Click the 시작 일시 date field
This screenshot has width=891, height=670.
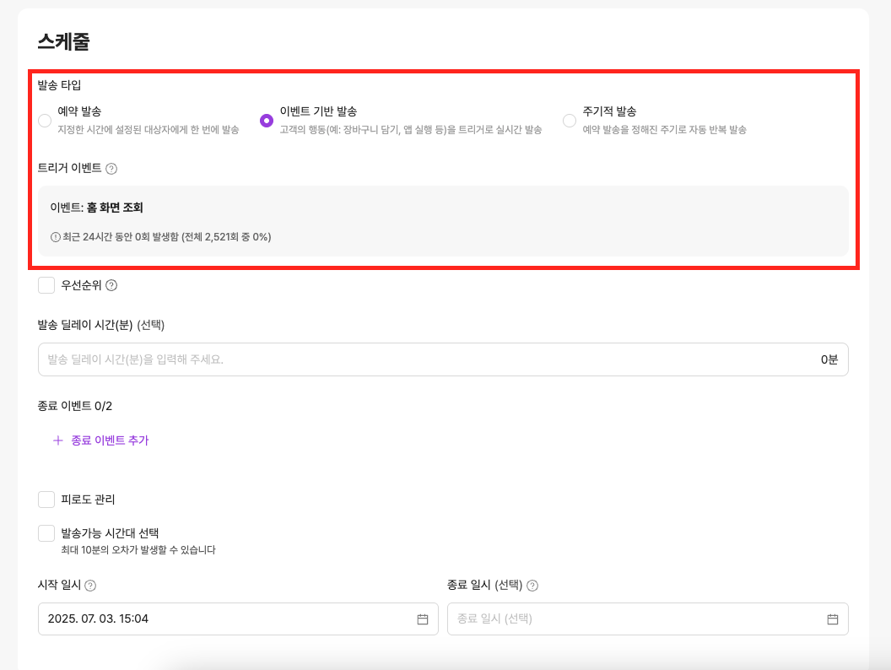pyautogui.click(x=228, y=619)
